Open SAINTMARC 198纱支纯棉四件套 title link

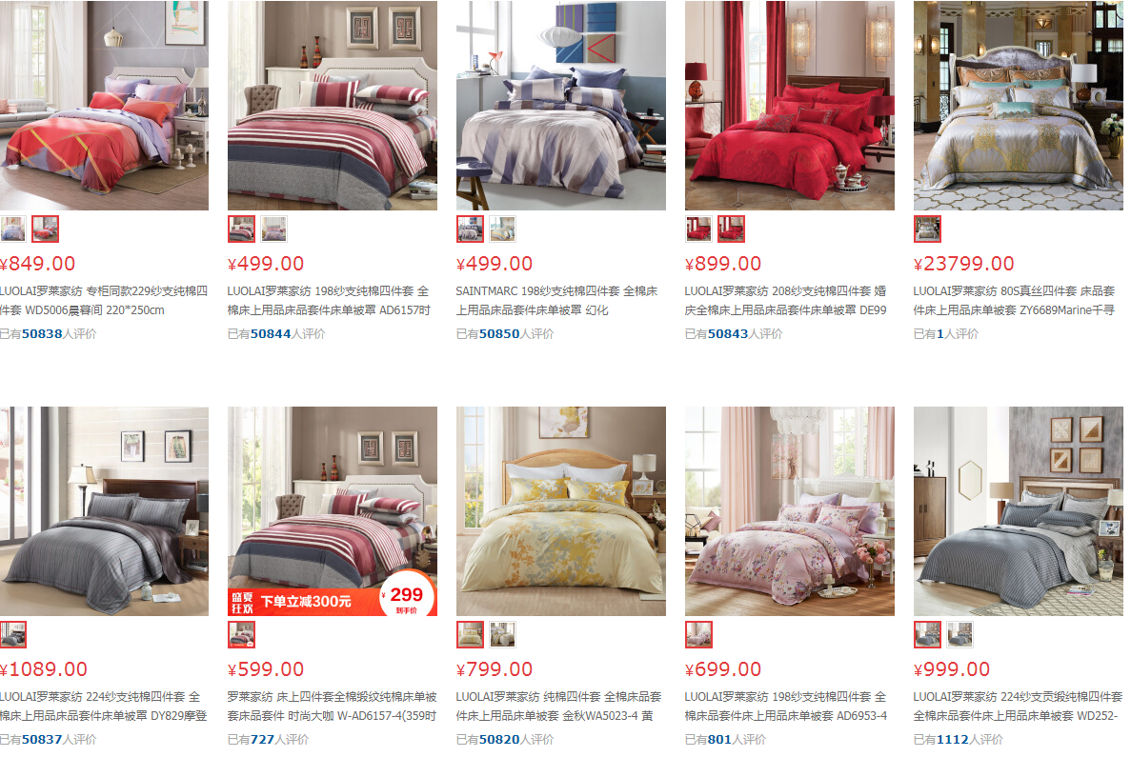pyautogui.click(x=556, y=301)
